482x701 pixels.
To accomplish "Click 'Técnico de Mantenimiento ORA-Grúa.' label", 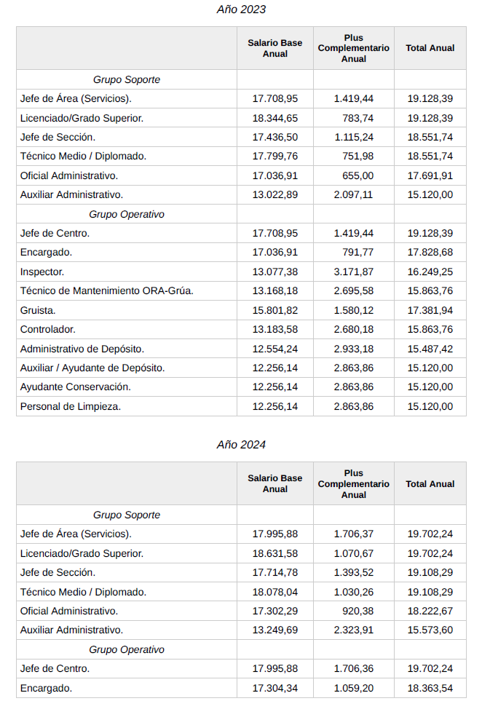I will point(106,290).
